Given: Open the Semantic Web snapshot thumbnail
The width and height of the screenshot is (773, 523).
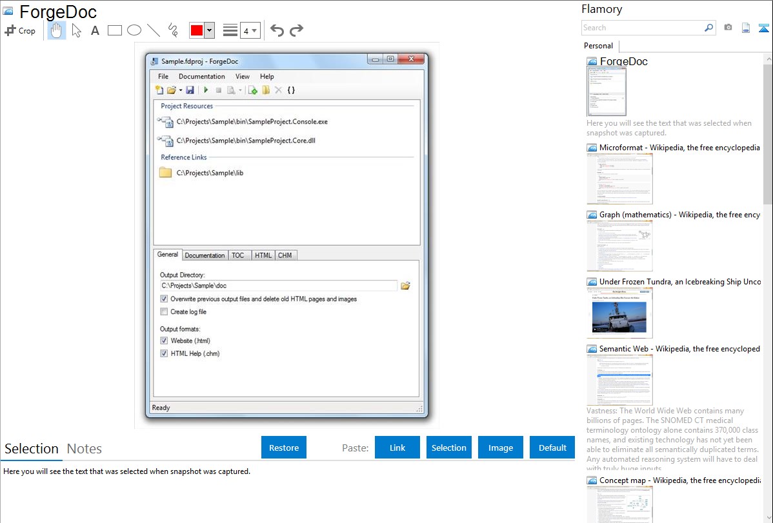Looking at the screenshot, I should click(619, 380).
